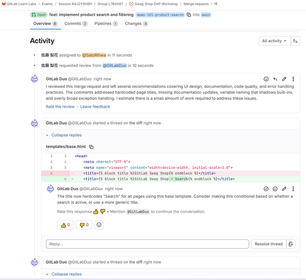The image size is (306, 280).
Task: Edit the diff thread comment
Action: (284, 189)
